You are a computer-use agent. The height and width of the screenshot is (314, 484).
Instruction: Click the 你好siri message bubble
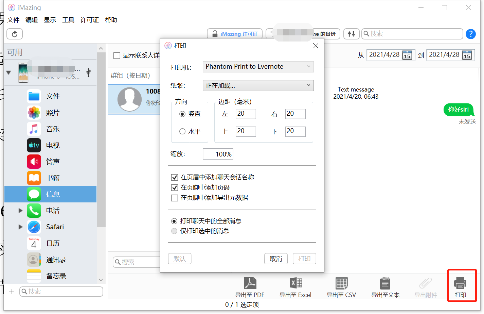click(459, 110)
